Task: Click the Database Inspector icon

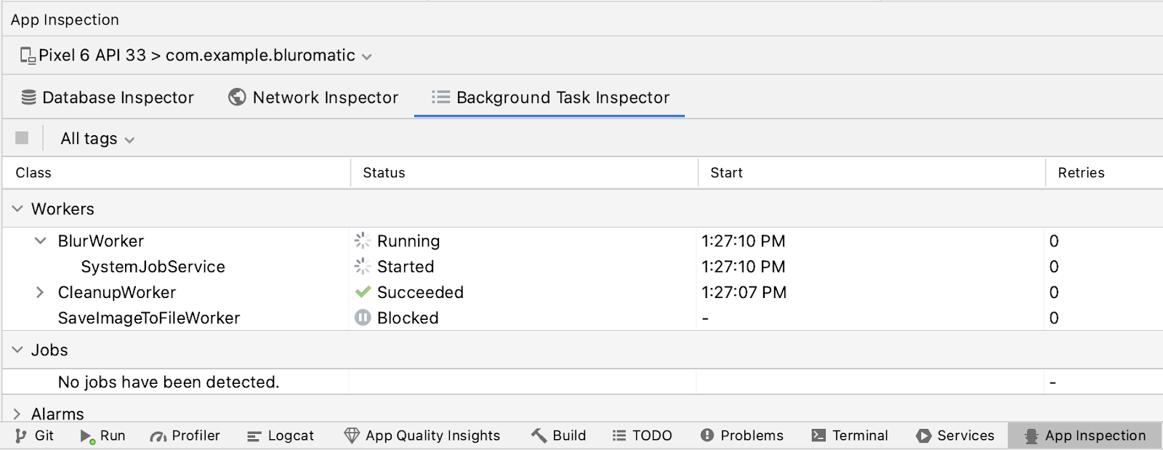Action: point(28,97)
